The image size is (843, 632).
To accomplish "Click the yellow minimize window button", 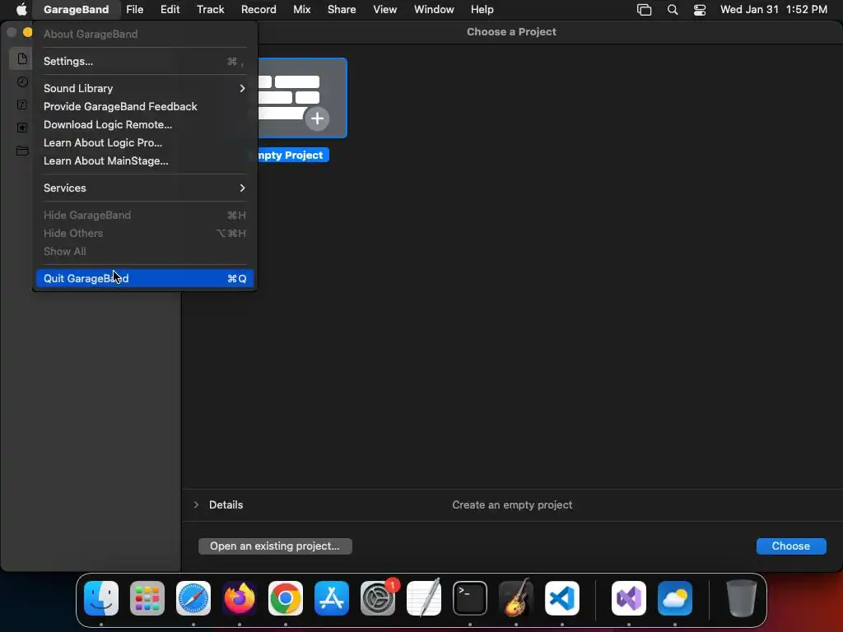I will [28, 32].
